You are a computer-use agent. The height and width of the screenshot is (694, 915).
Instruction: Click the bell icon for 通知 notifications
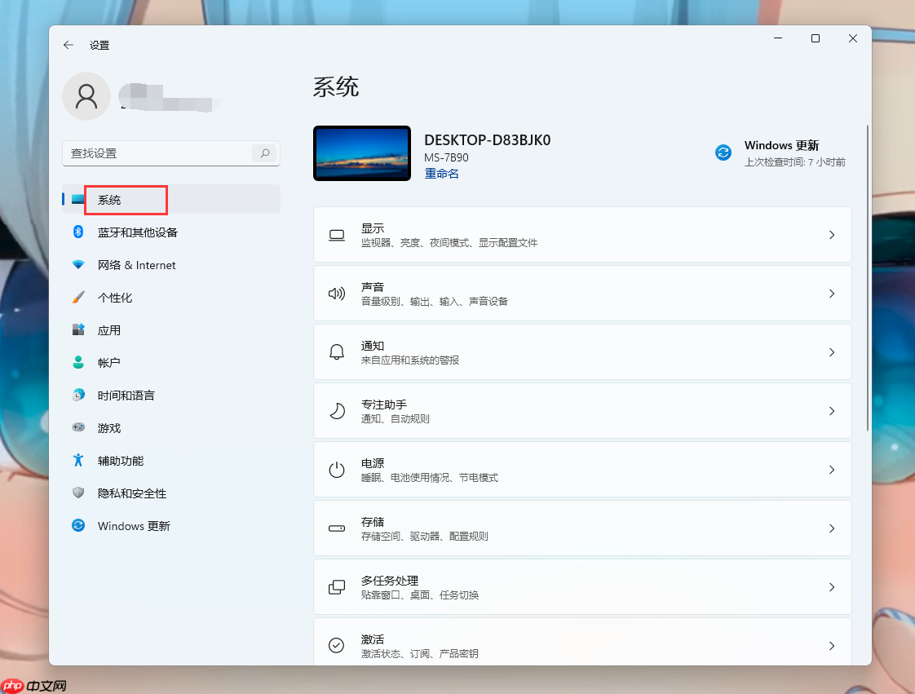[x=337, y=352]
